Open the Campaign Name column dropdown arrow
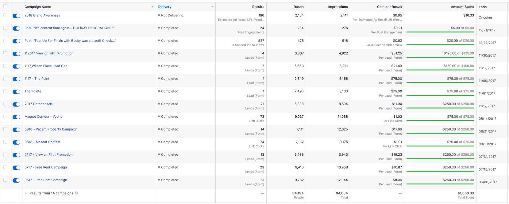 pyautogui.click(x=152, y=7)
